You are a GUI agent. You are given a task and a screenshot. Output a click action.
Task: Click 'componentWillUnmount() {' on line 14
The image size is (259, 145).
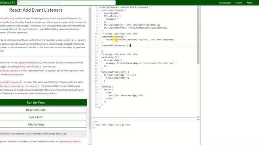[116, 46]
